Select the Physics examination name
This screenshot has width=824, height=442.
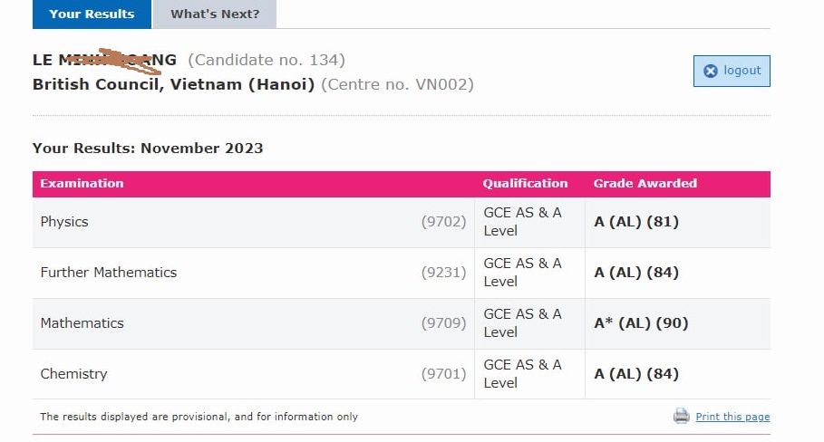pos(64,222)
